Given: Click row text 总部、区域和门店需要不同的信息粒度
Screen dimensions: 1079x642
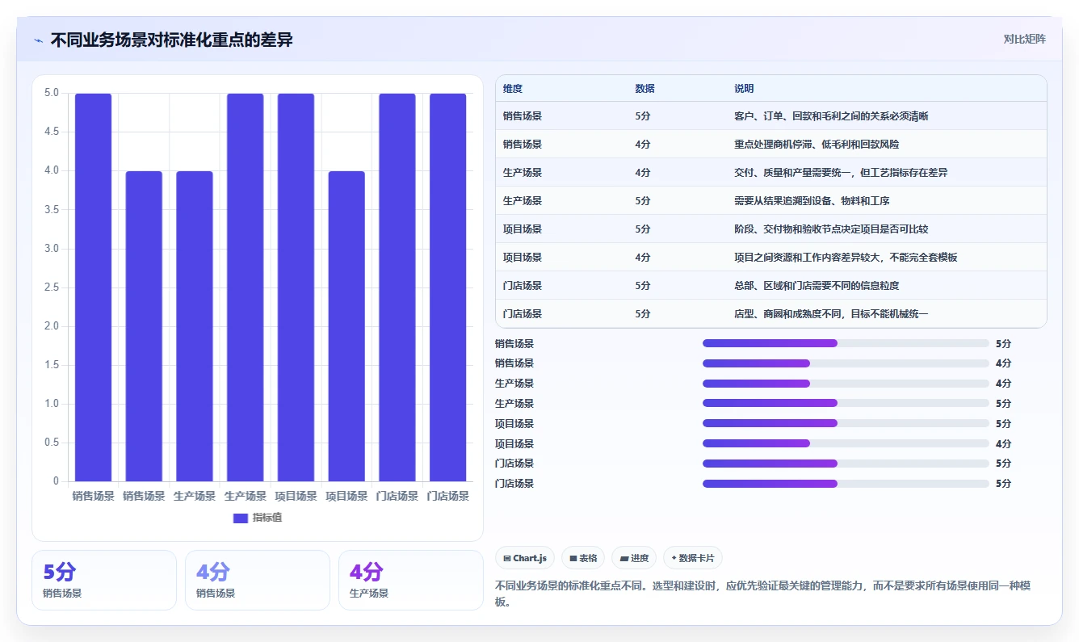Looking at the screenshot, I should [817, 286].
